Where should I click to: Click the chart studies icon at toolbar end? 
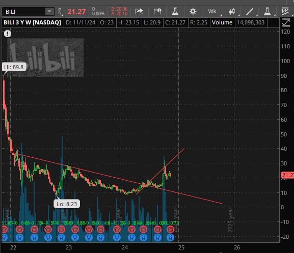click(x=285, y=11)
